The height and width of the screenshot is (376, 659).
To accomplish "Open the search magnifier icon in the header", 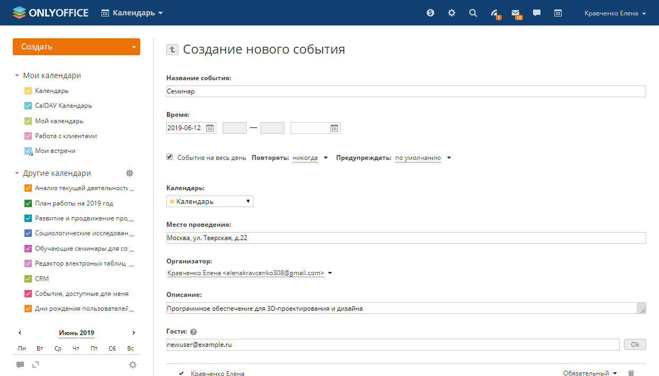I will [x=473, y=13].
